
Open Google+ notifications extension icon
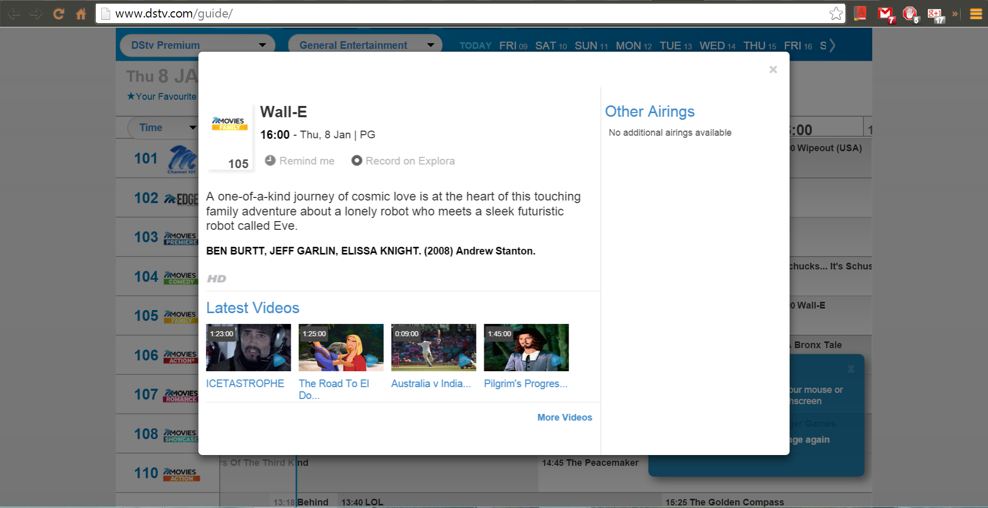click(x=936, y=15)
